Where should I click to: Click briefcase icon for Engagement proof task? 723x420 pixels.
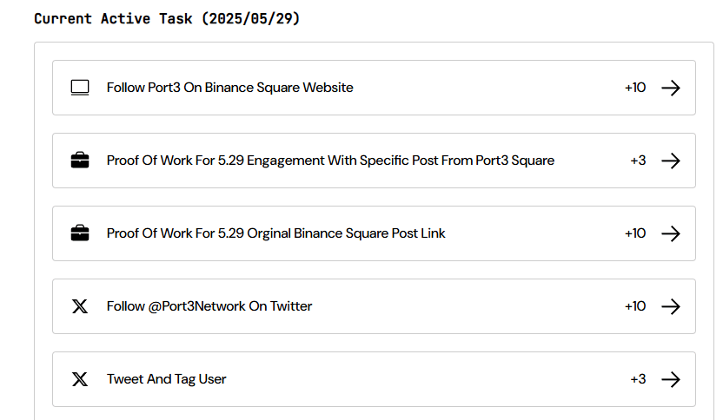(x=80, y=161)
